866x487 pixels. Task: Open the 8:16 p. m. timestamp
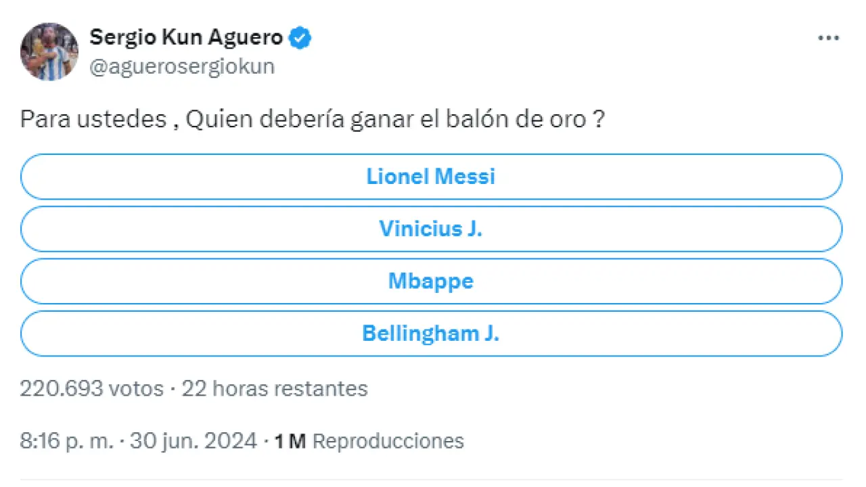pyautogui.click(x=66, y=442)
